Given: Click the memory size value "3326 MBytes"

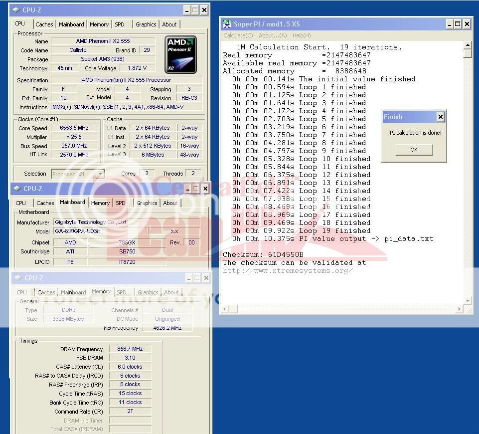Looking at the screenshot, I should coord(69,319).
